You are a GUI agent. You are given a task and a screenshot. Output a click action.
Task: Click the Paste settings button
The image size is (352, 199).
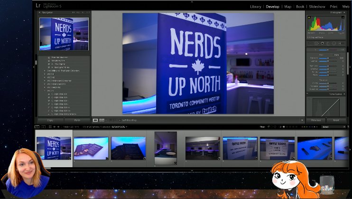[x=77, y=120]
